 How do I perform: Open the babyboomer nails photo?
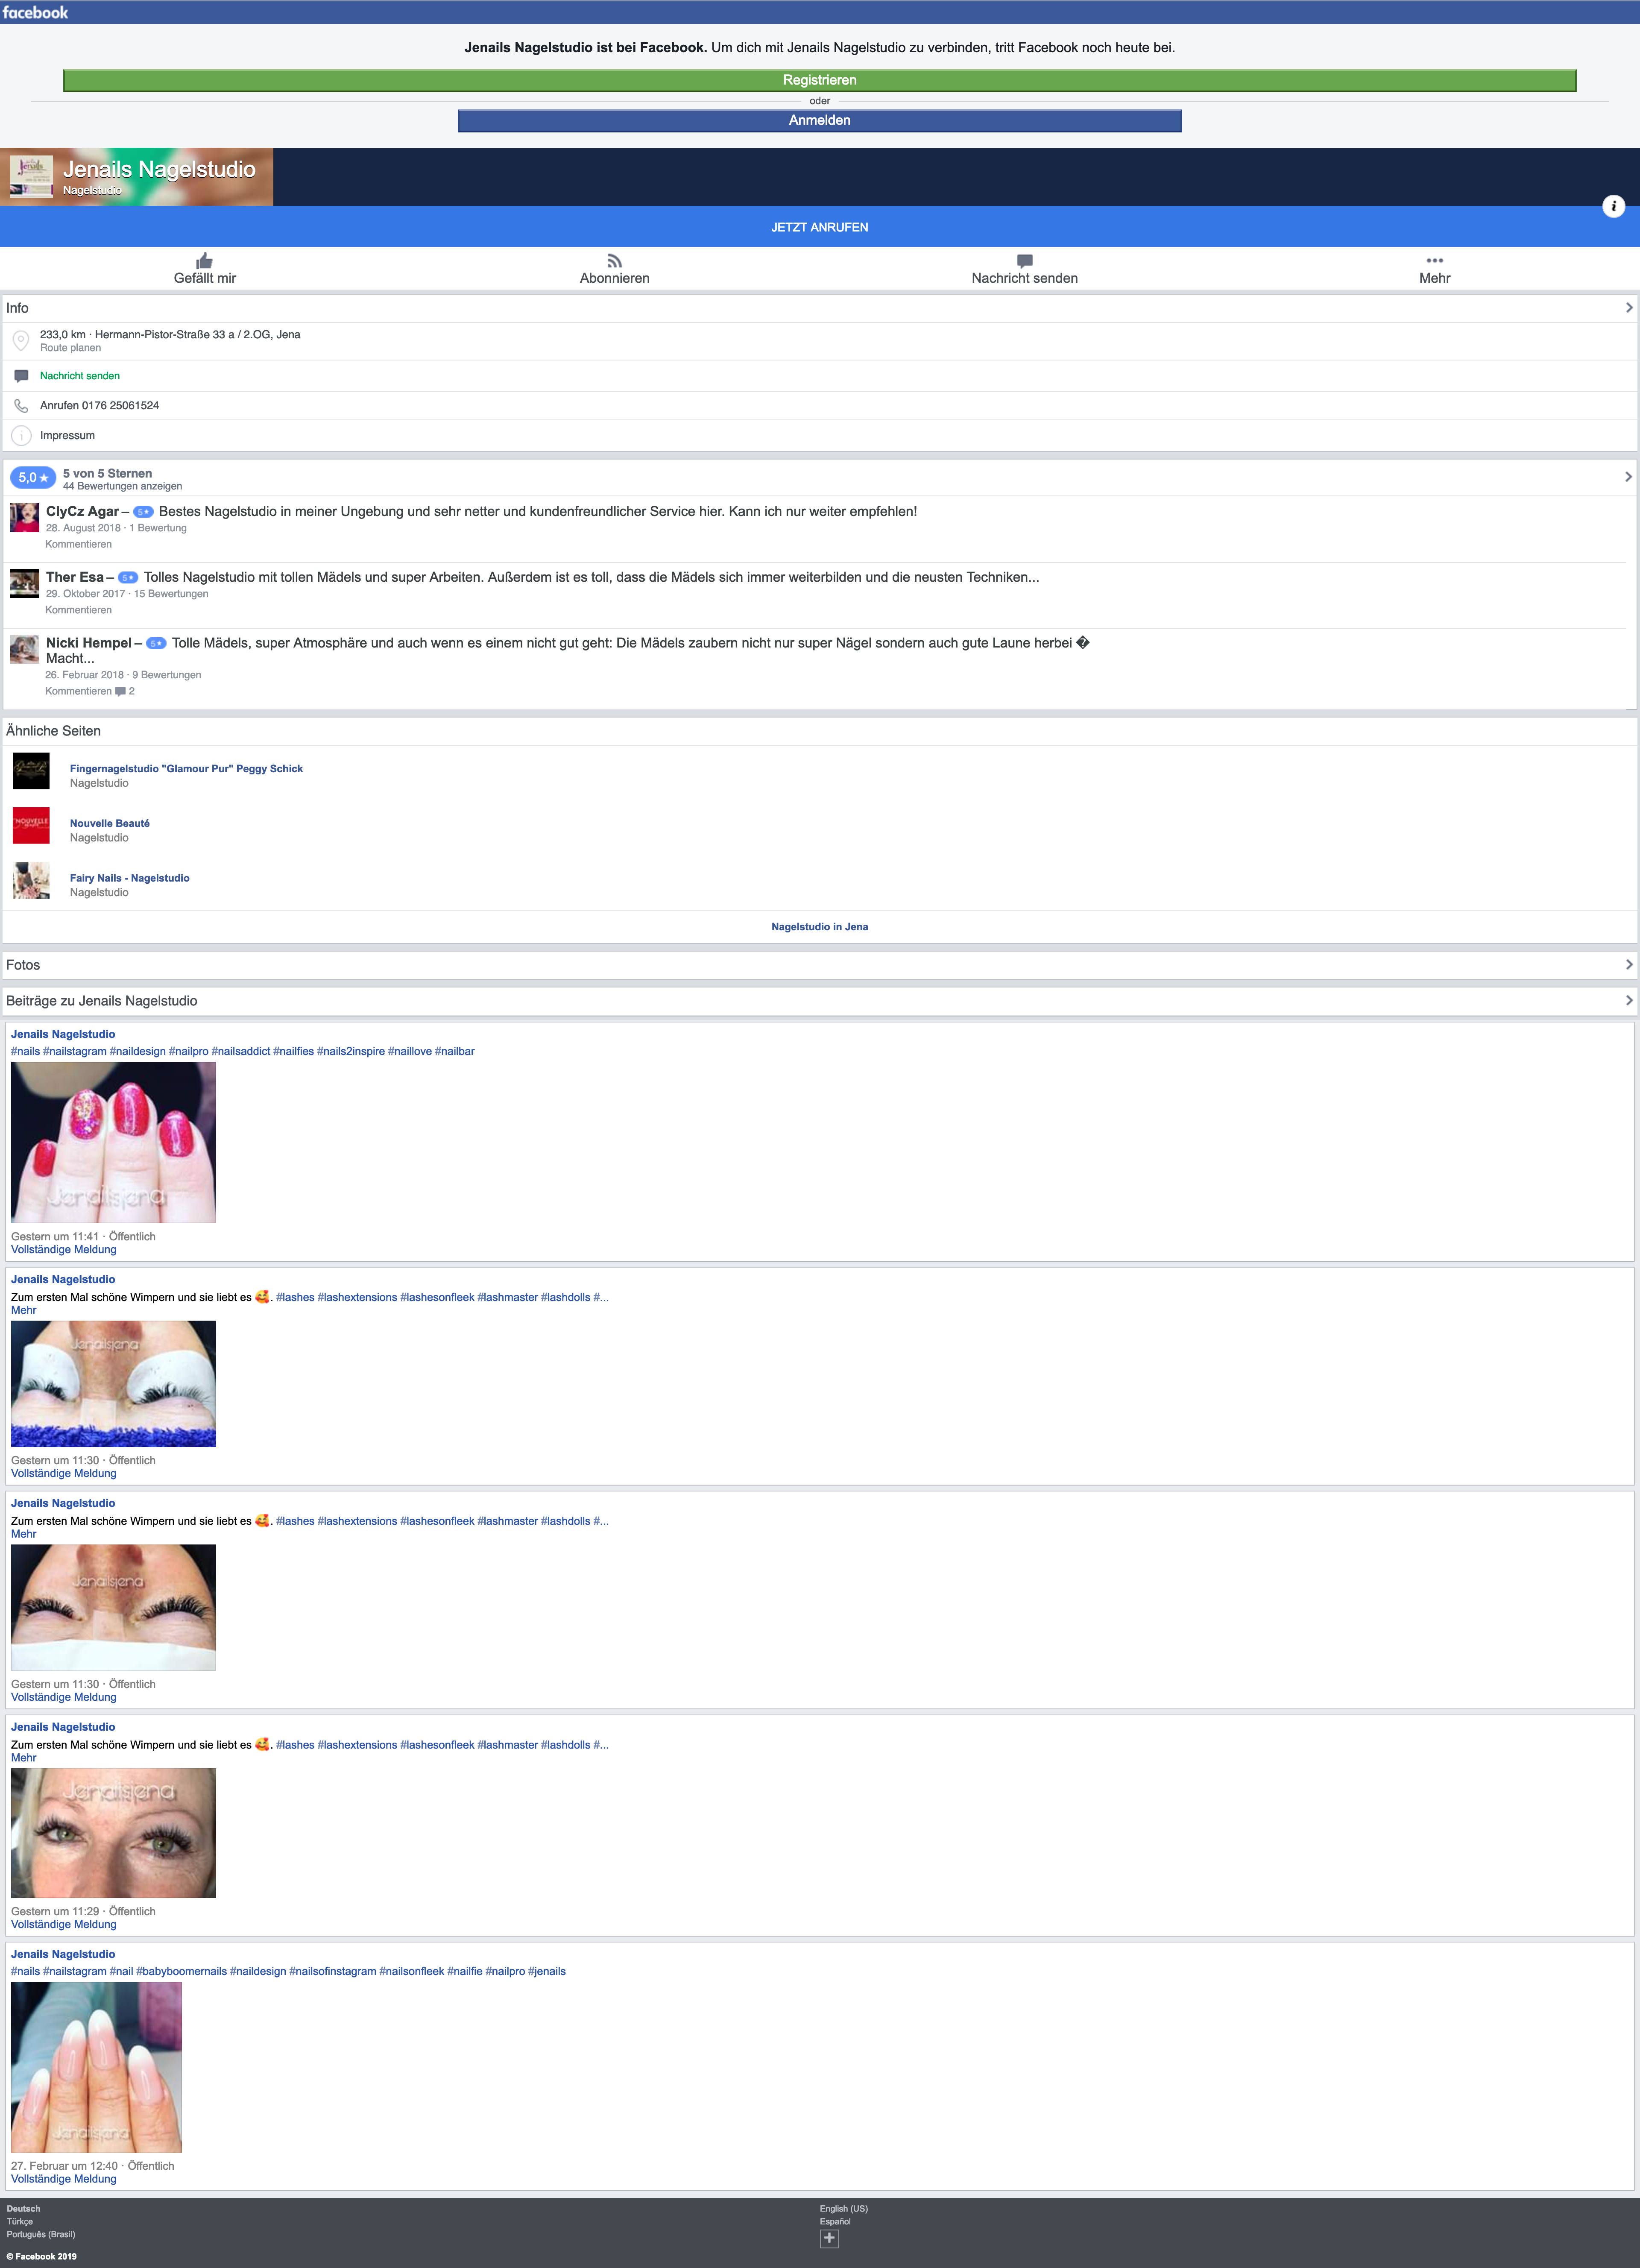(x=96, y=2067)
